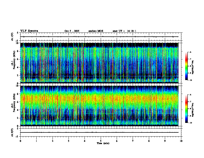Click the "-5" volt tick on ch.3(V) axis
Screen dimensions: 204x158
point(17,137)
